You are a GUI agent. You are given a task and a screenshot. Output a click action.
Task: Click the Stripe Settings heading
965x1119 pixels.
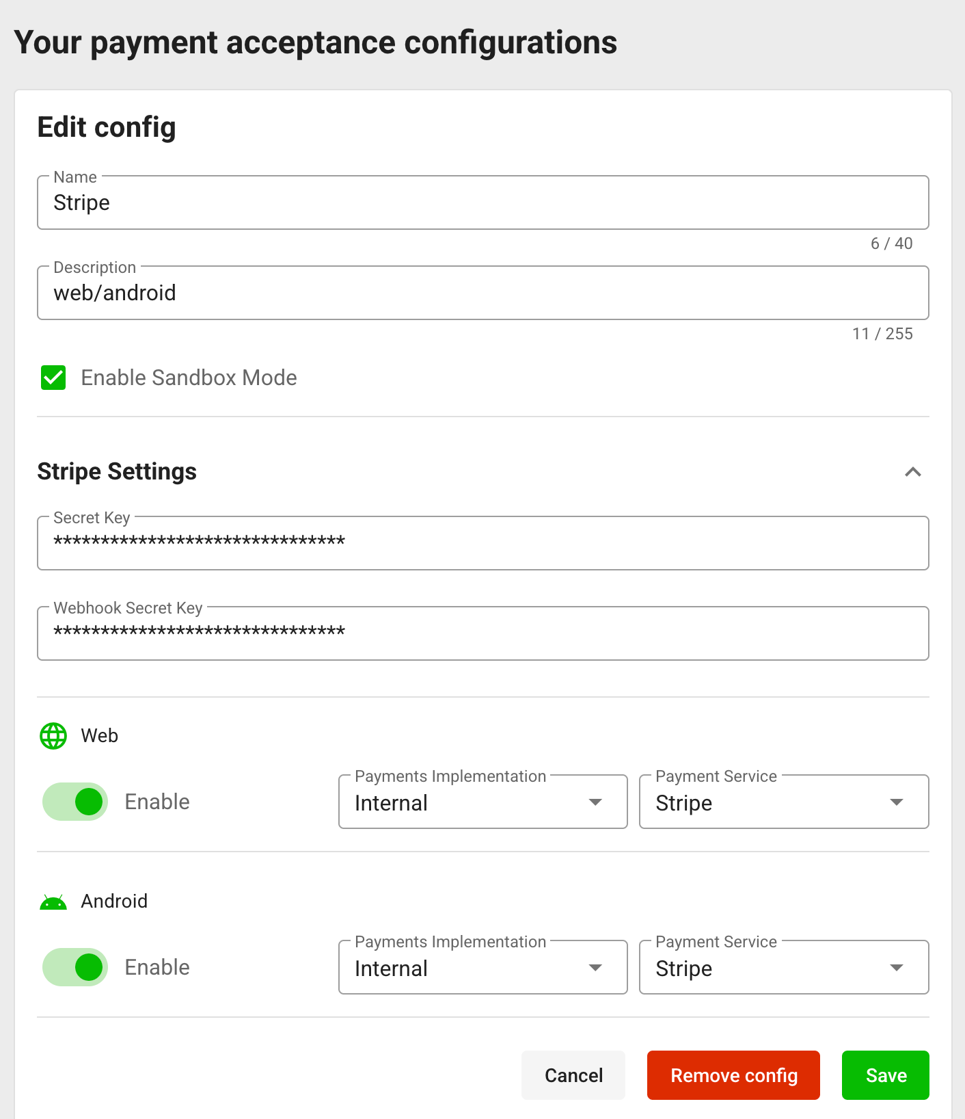tap(117, 472)
